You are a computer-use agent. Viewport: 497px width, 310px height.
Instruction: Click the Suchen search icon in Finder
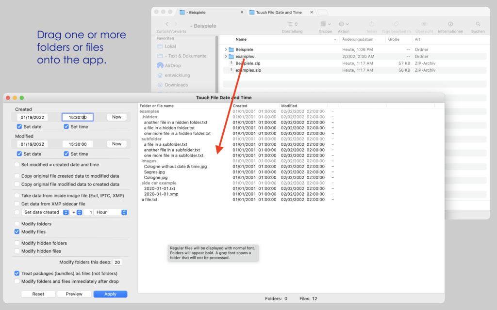478,24
